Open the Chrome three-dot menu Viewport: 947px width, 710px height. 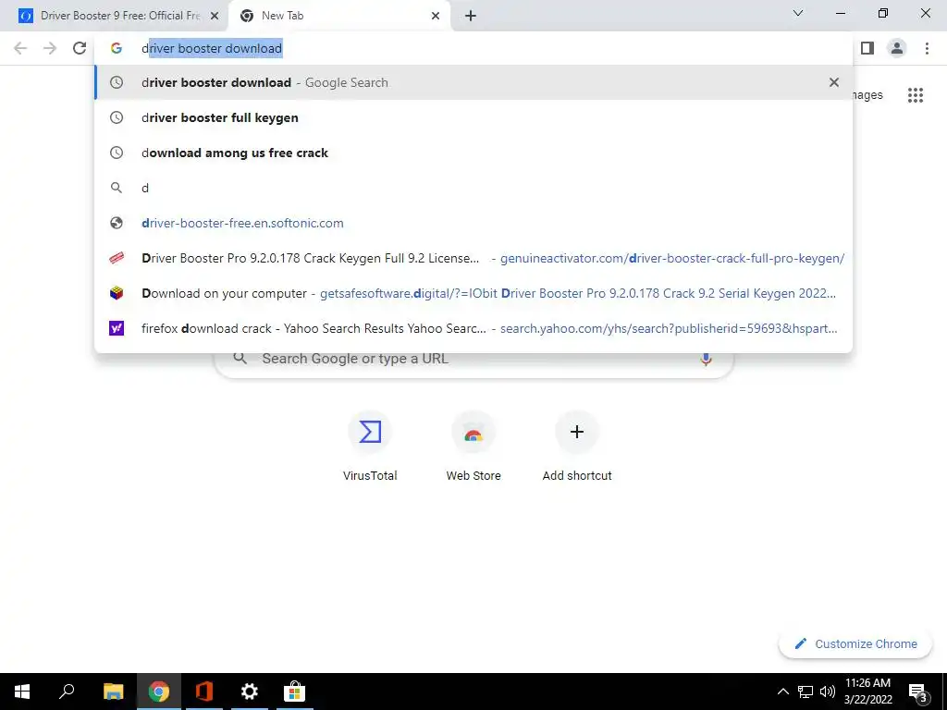pos(927,48)
